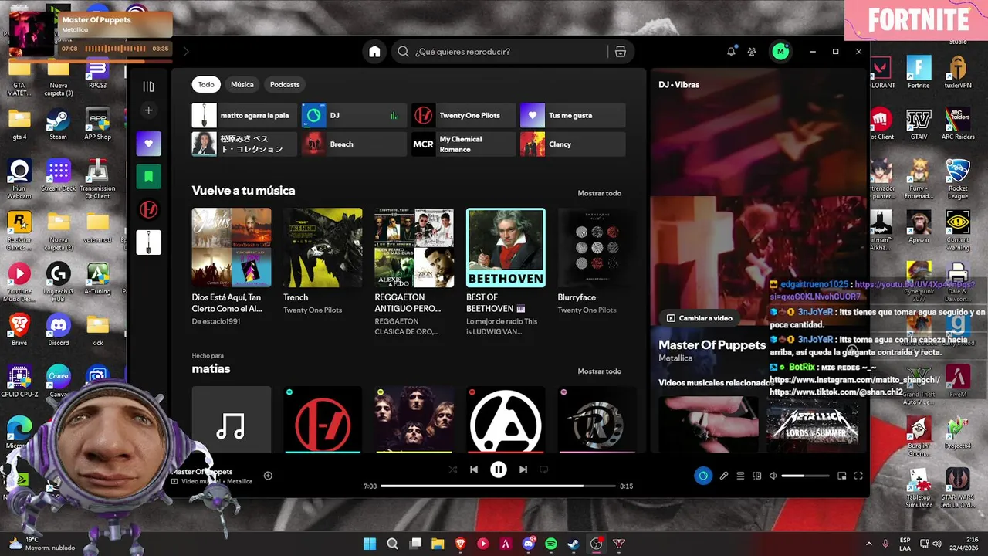Adjust the volume slider

pos(804,476)
